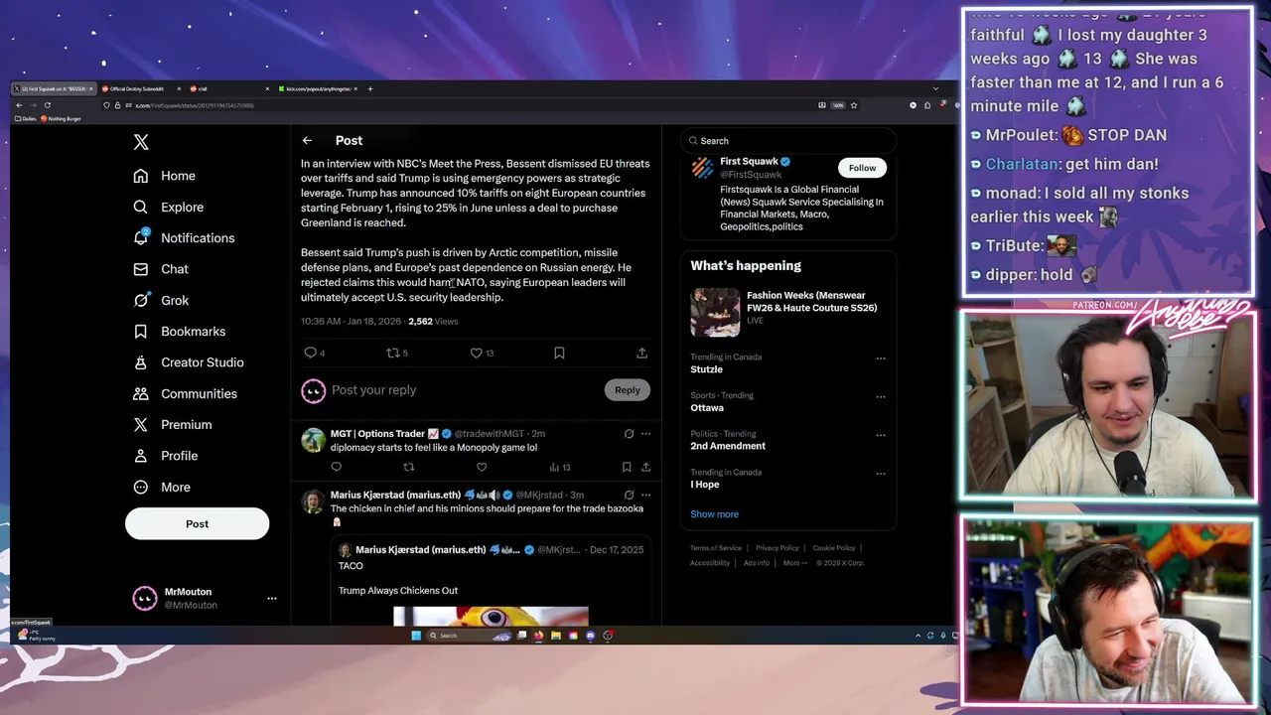Image resolution: width=1271 pixels, height=715 pixels.
Task: Open File Explorer from taskbar
Action: click(x=556, y=636)
